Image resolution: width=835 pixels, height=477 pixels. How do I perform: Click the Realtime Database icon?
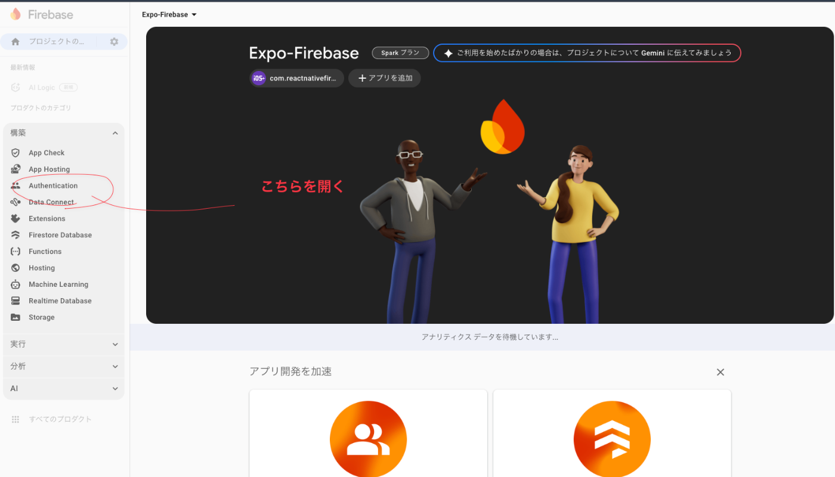tap(16, 301)
